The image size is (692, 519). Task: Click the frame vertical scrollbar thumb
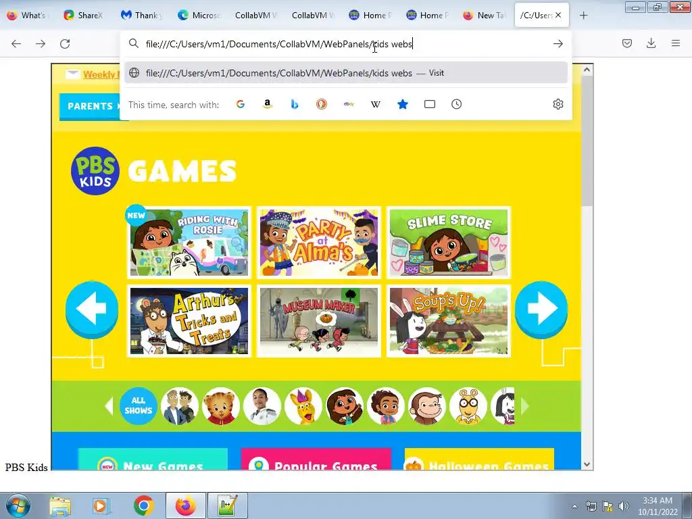tap(587, 141)
